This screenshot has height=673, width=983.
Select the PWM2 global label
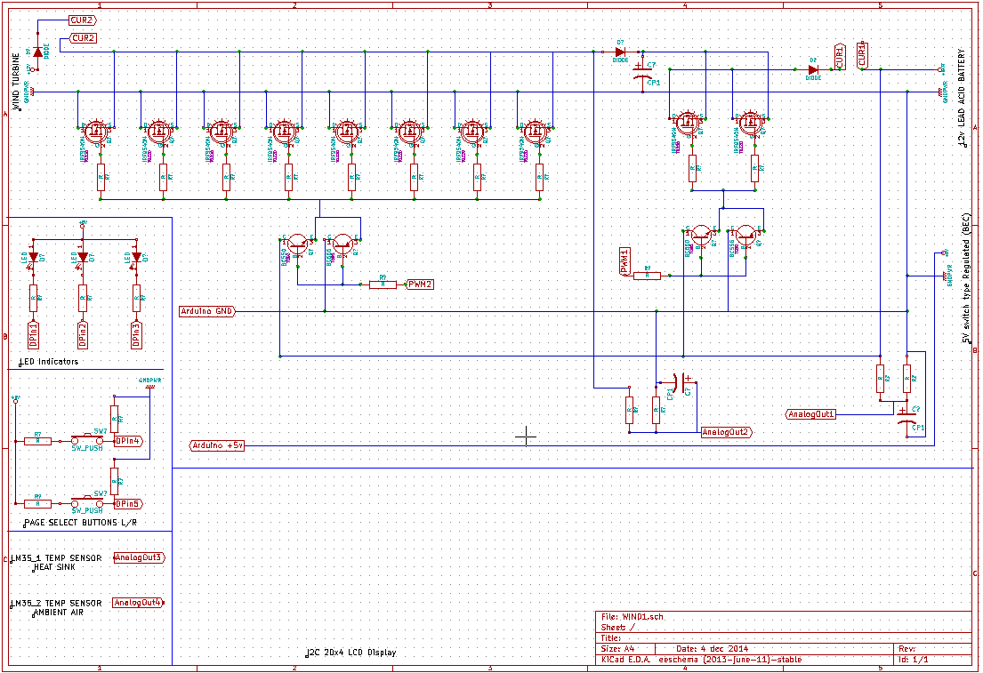click(419, 284)
